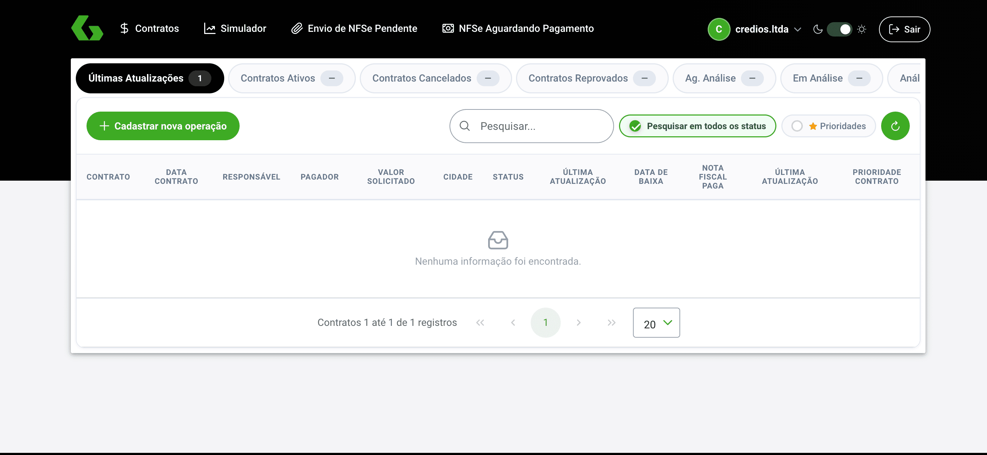Viewport: 987px width, 455px height.
Task: Click the sun light mode icon
Action: coord(862,29)
